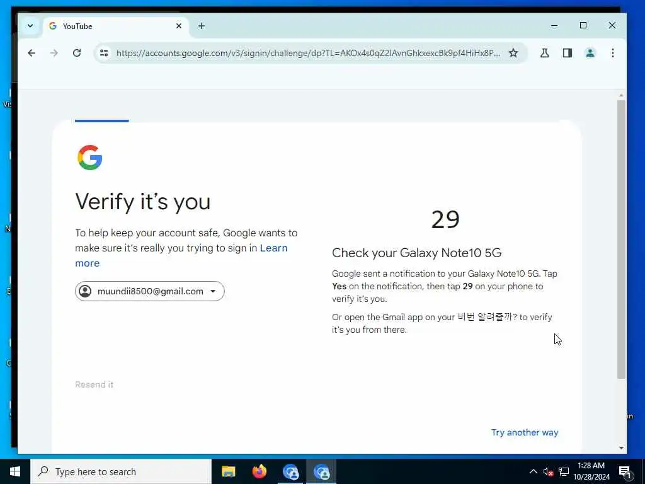Click the scroll up arrow on page
This screenshot has height=484, width=645.
[621, 96]
